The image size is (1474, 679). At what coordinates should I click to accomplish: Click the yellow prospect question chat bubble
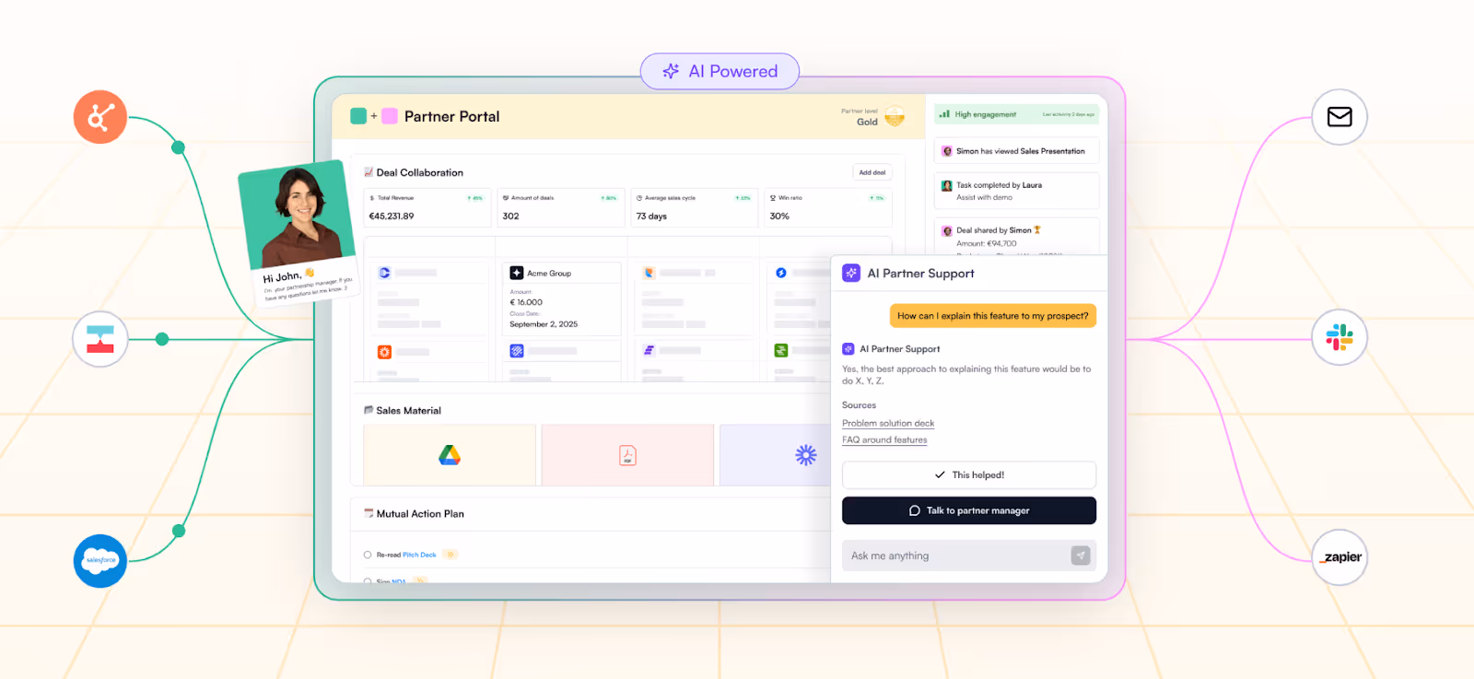993,315
